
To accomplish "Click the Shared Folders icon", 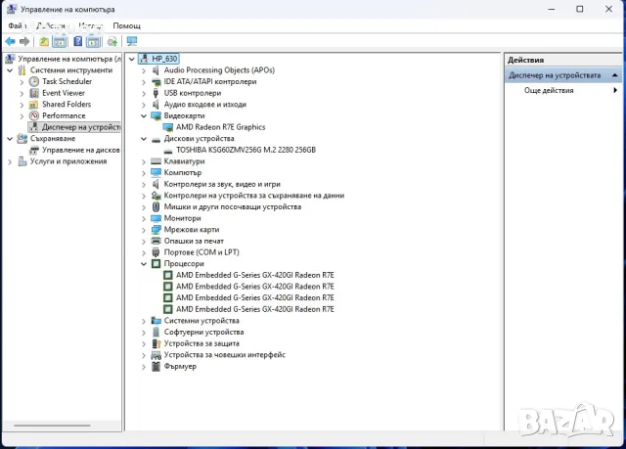I will [x=34, y=105].
